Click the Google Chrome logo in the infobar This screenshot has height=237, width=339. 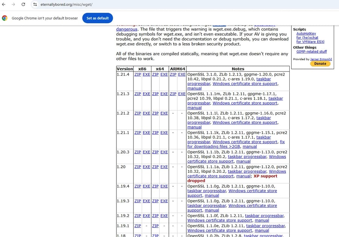pos(5,18)
